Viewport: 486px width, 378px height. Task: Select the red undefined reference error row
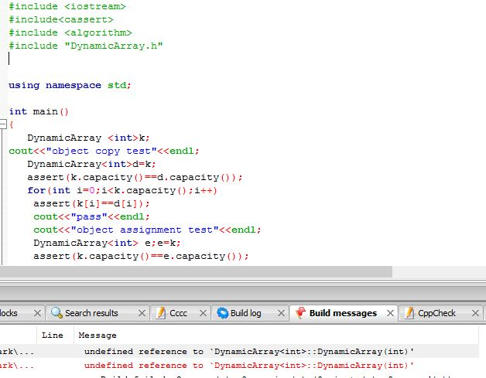tap(239, 366)
